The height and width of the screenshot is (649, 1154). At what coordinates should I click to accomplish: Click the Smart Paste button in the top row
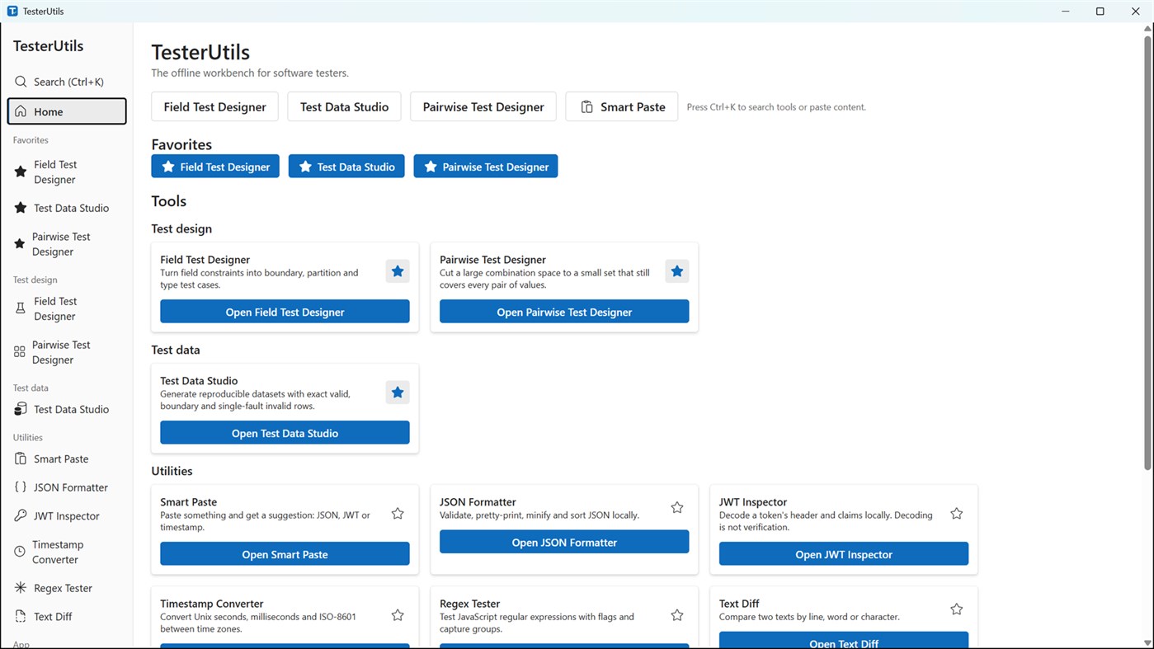coord(622,106)
